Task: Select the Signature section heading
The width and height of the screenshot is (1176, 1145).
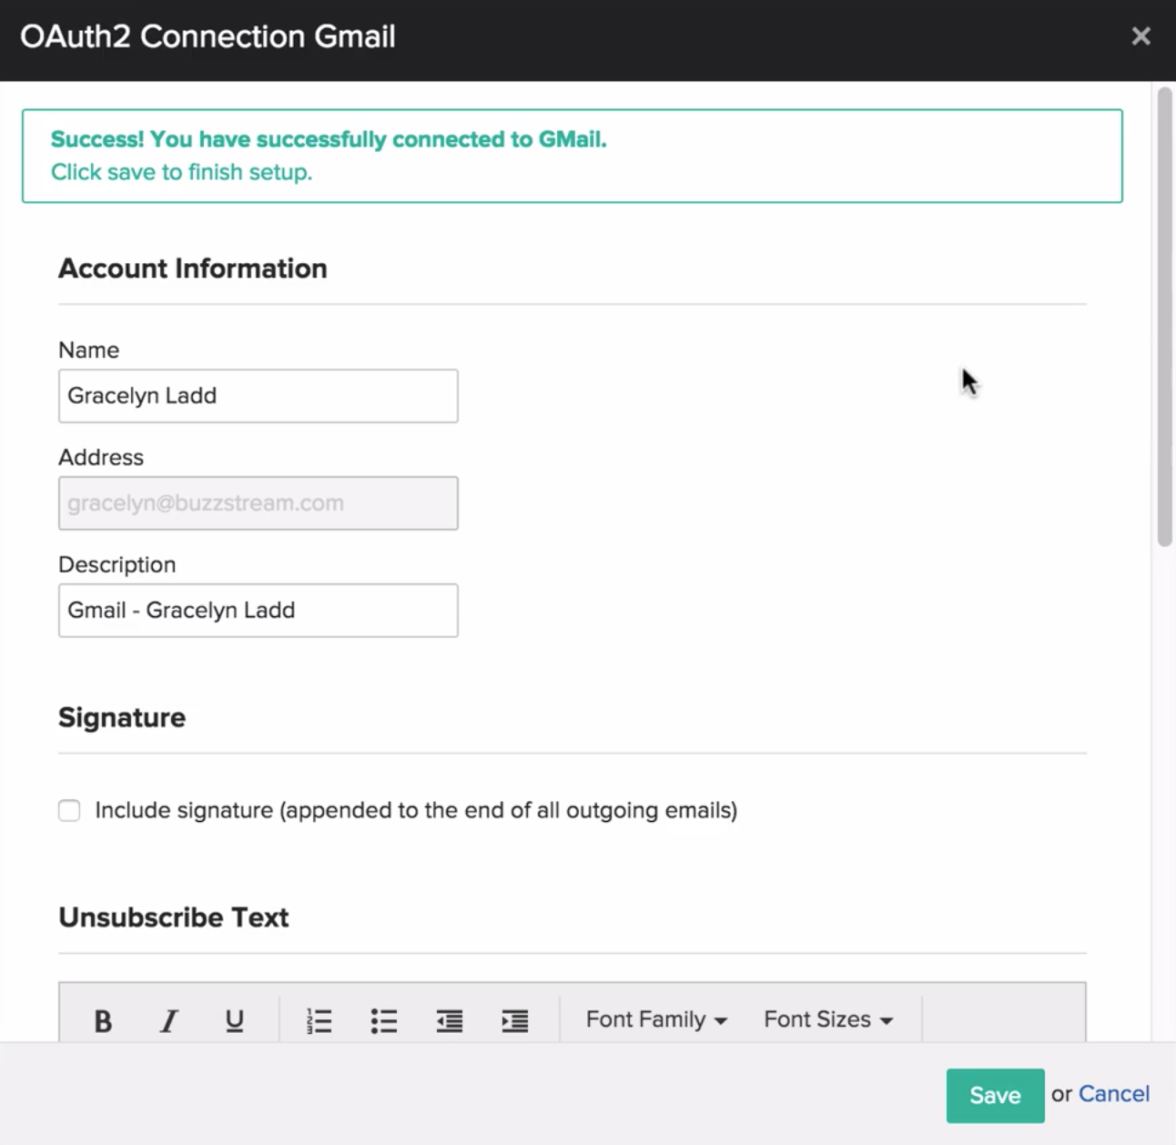Action: [122, 717]
